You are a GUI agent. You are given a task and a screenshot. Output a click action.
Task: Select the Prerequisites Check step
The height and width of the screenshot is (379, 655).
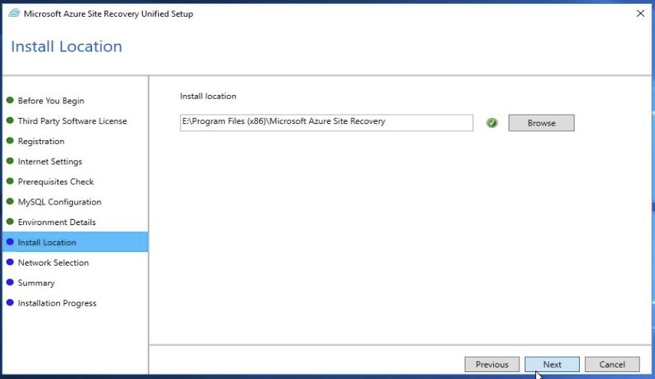point(55,181)
